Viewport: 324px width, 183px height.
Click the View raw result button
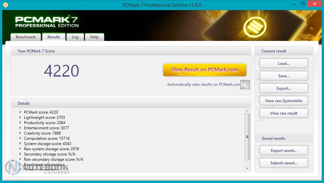click(284, 113)
